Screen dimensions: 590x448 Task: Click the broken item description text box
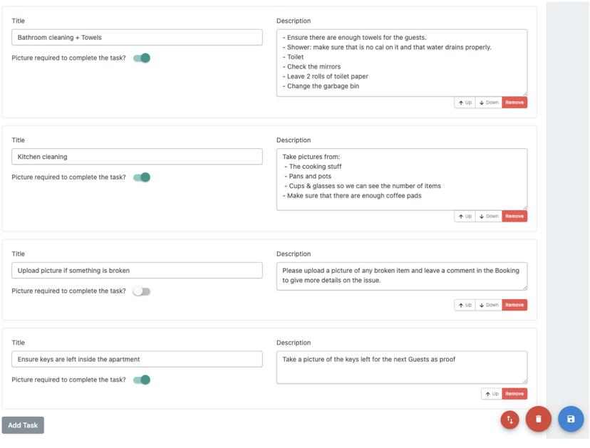point(401,276)
